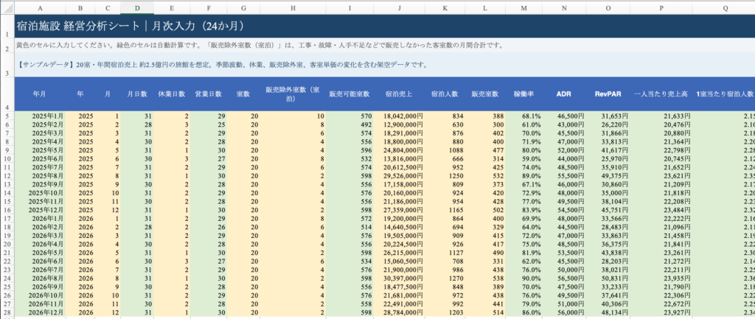
Task: Click the 営業日数 header cell
Action: click(208, 94)
